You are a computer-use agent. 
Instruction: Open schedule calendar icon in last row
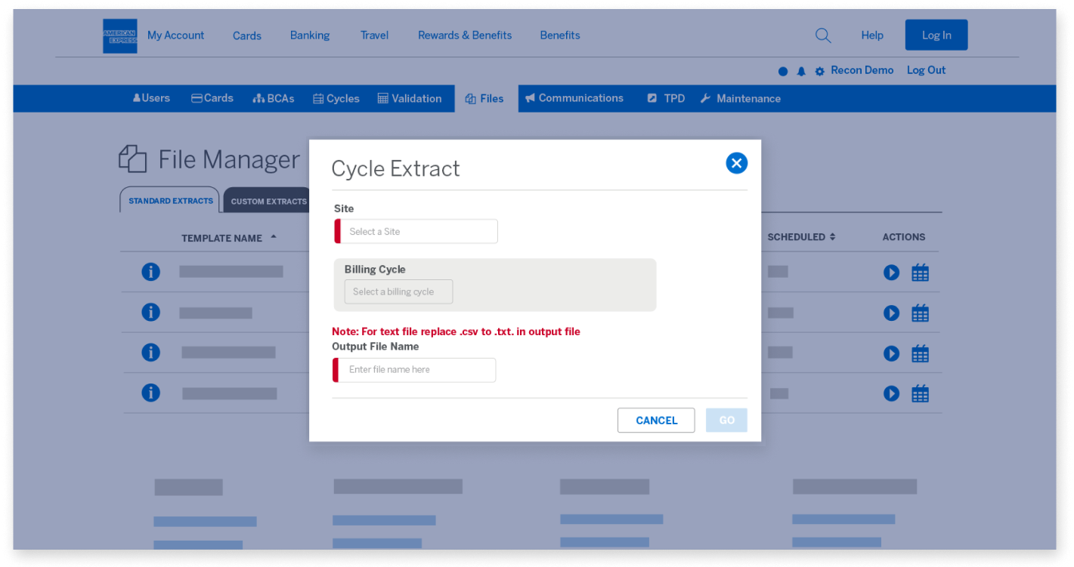pyautogui.click(x=920, y=393)
